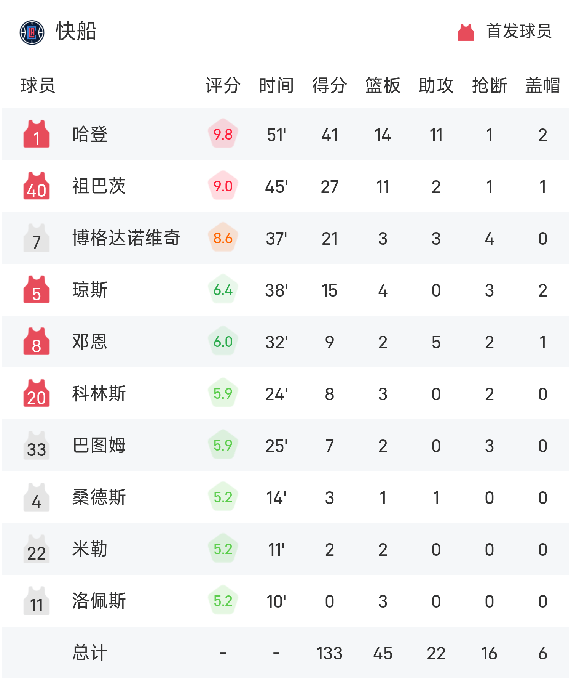Sort by the 篮板 column header
Image resolution: width=571 pixels, height=680 pixels.
tap(383, 85)
